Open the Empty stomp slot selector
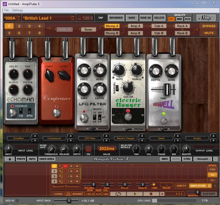220x205 pixels. [197, 138]
